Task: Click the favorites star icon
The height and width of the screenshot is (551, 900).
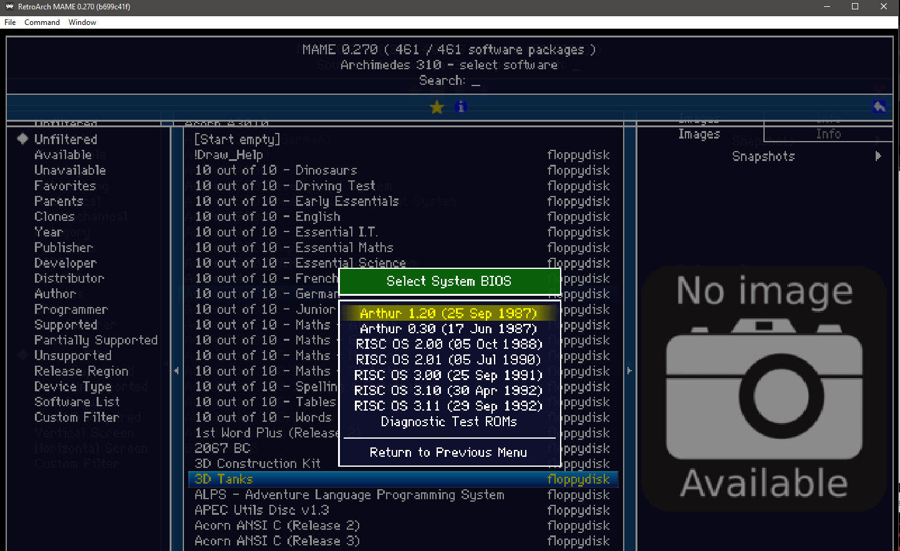Action: pyautogui.click(x=437, y=107)
